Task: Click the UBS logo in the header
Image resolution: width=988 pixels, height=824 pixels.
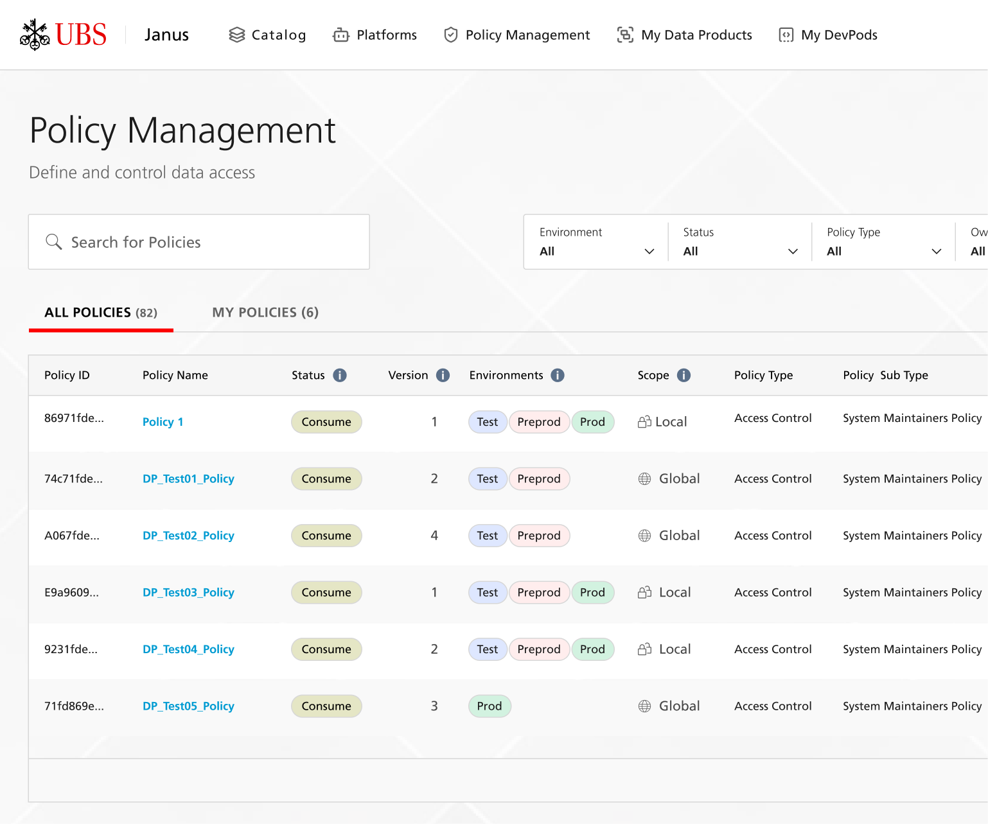Action: pos(62,34)
